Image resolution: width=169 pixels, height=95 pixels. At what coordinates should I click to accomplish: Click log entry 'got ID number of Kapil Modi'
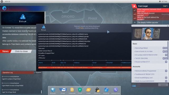coord(11,79)
